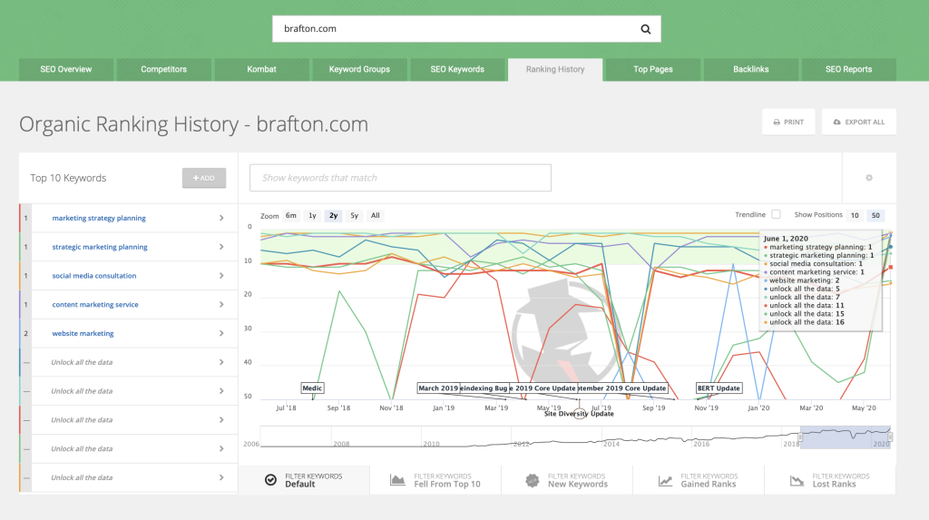Click the Print button
The height and width of the screenshot is (520, 929).
(x=788, y=123)
